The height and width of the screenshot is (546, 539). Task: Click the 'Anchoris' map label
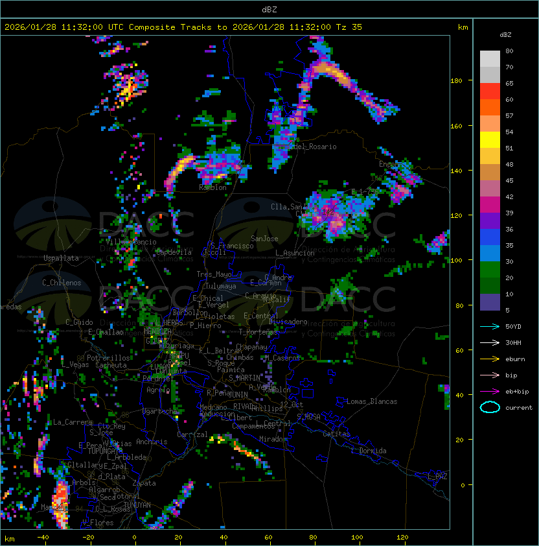coord(152,442)
